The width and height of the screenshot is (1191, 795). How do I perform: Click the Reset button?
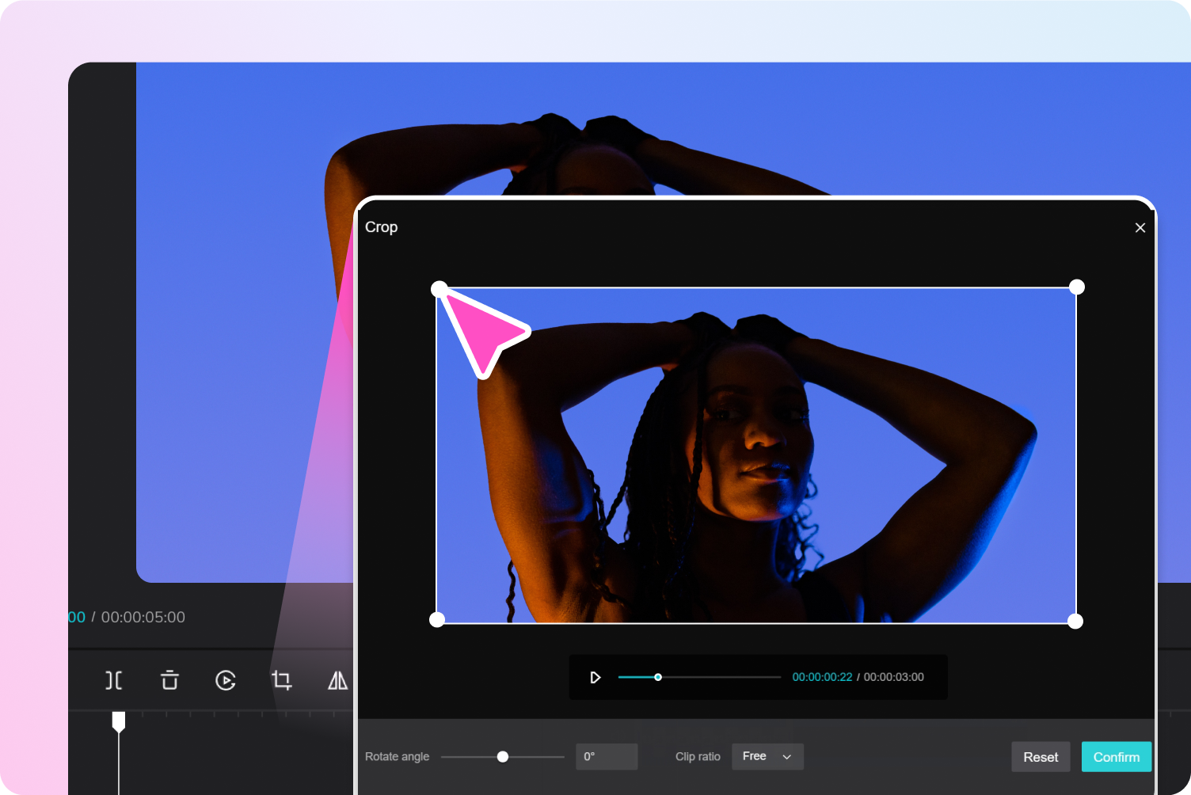click(x=1041, y=757)
